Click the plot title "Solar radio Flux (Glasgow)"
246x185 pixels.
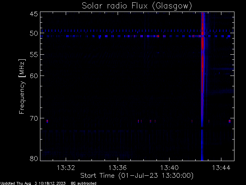137,6
